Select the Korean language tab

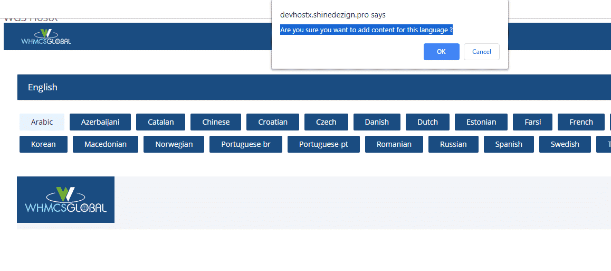pyautogui.click(x=43, y=144)
